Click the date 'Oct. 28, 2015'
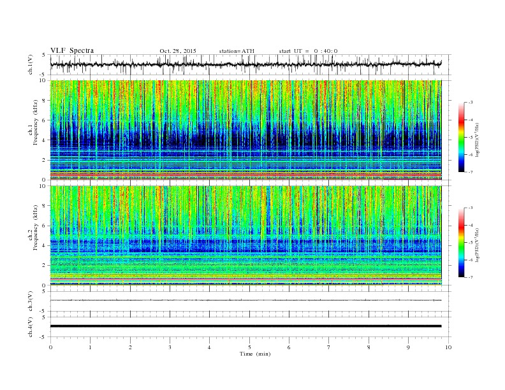This screenshot has height=390, width=505. 178,51
